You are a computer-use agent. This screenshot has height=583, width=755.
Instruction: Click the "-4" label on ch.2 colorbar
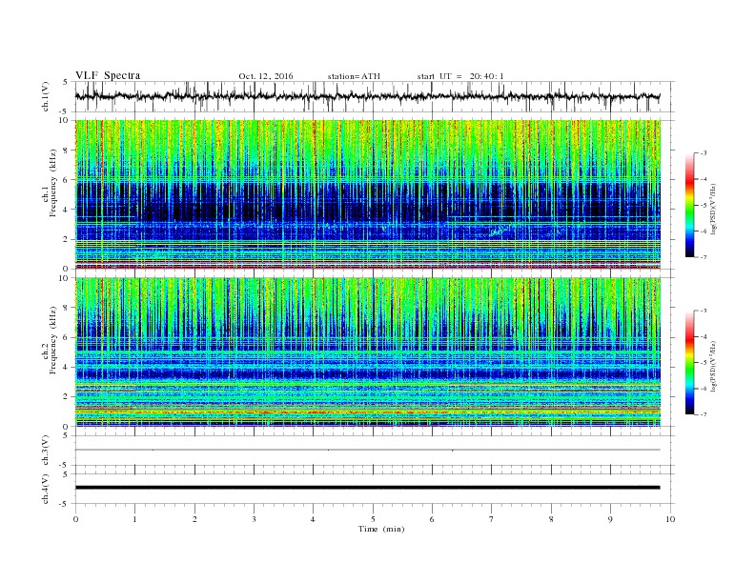(704, 336)
